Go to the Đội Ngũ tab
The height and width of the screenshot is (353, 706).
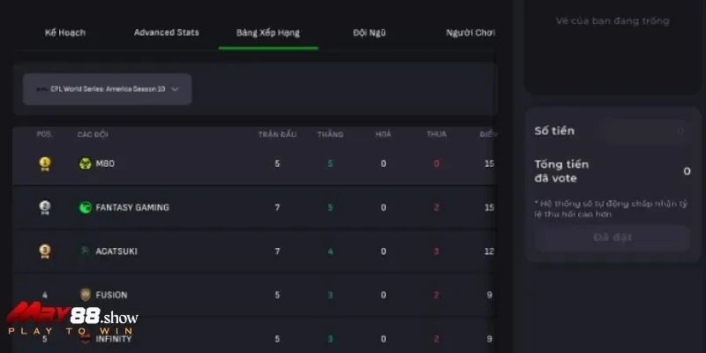tap(371, 33)
